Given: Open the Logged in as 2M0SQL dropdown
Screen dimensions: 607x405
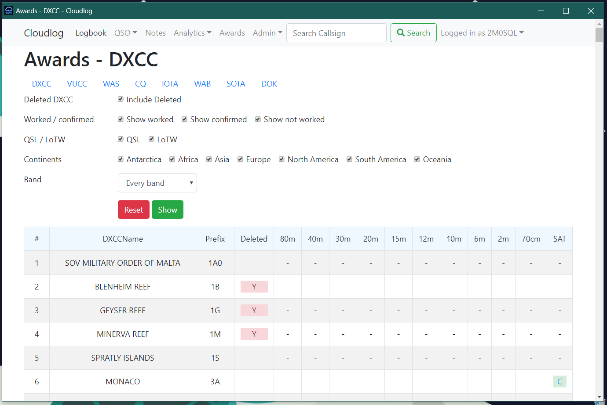Looking at the screenshot, I should 482,33.
